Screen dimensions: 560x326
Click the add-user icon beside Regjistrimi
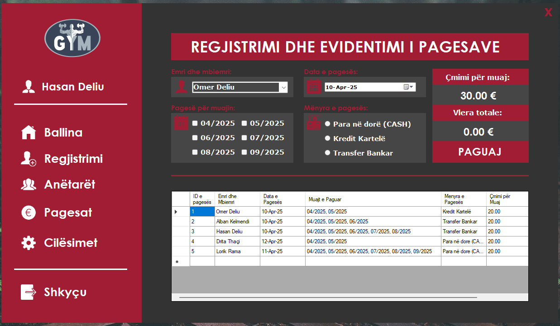(29, 159)
